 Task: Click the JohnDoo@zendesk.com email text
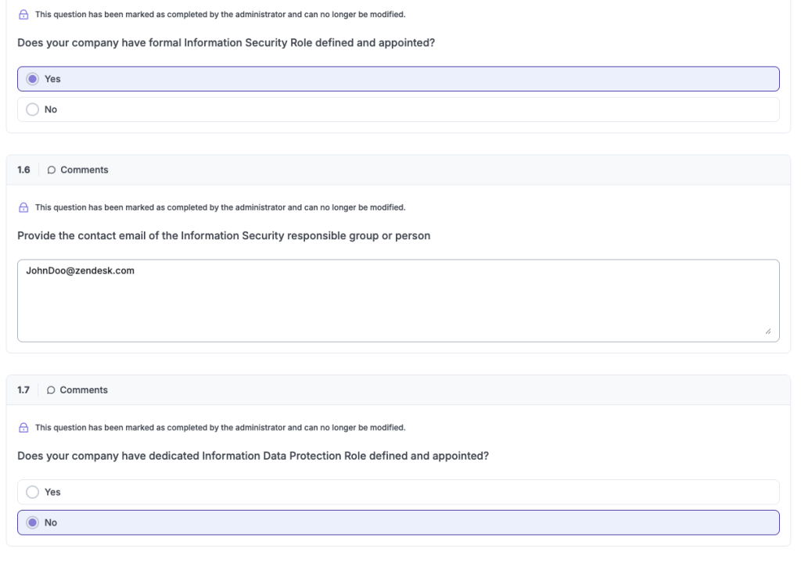click(81, 271)
